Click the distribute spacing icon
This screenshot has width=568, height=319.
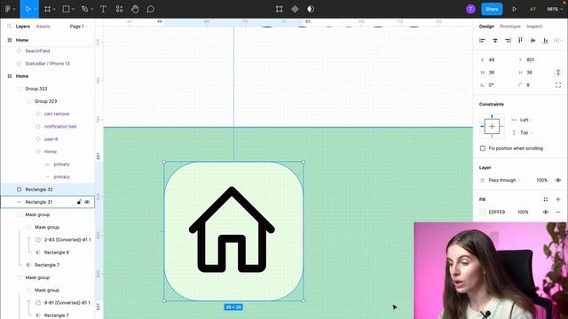click(x=557, y=41)
